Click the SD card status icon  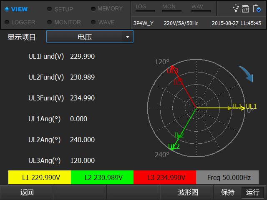coord(245,9)
